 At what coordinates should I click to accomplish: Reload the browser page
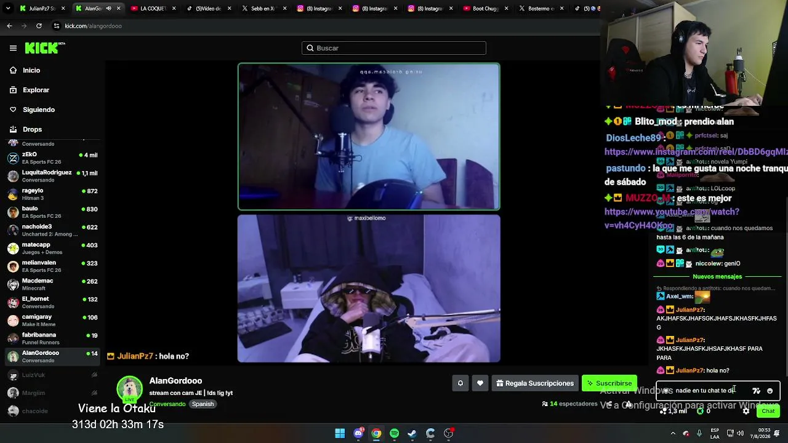coord(39,26)
